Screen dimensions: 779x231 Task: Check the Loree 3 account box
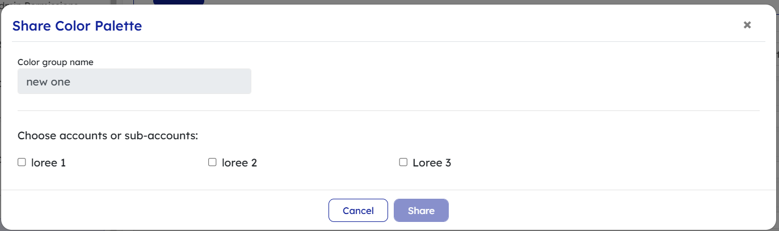(403, 162)
